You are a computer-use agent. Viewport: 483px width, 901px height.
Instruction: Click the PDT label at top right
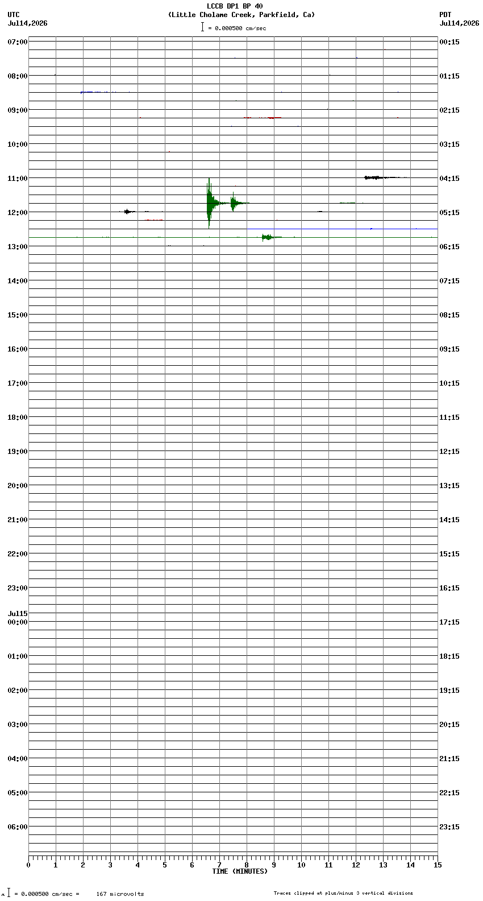tap(445, 15)
